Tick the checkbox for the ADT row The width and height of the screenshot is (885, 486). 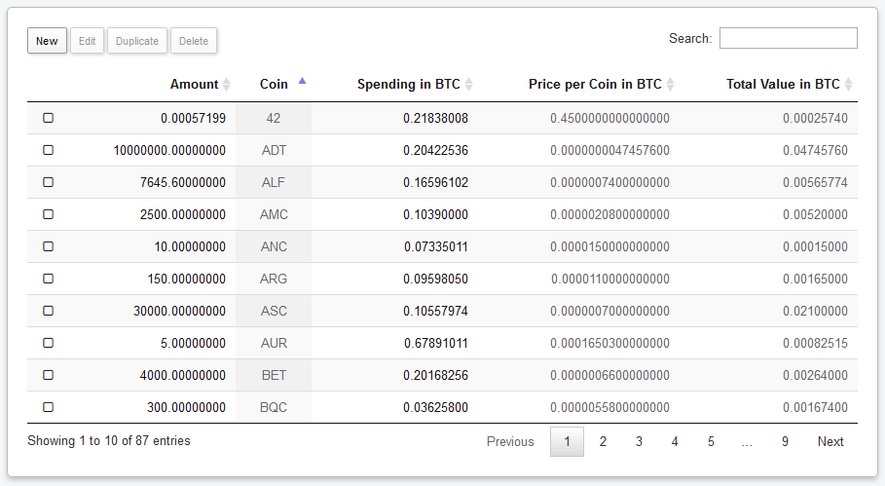point(48,150)
